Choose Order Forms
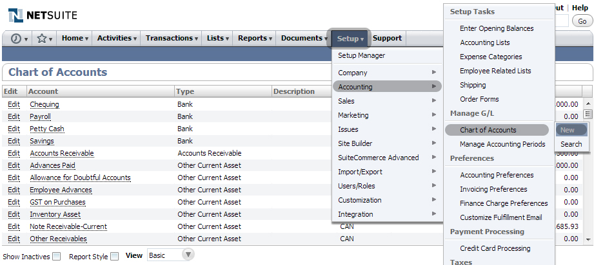594x265 pixels. (479, 99)
